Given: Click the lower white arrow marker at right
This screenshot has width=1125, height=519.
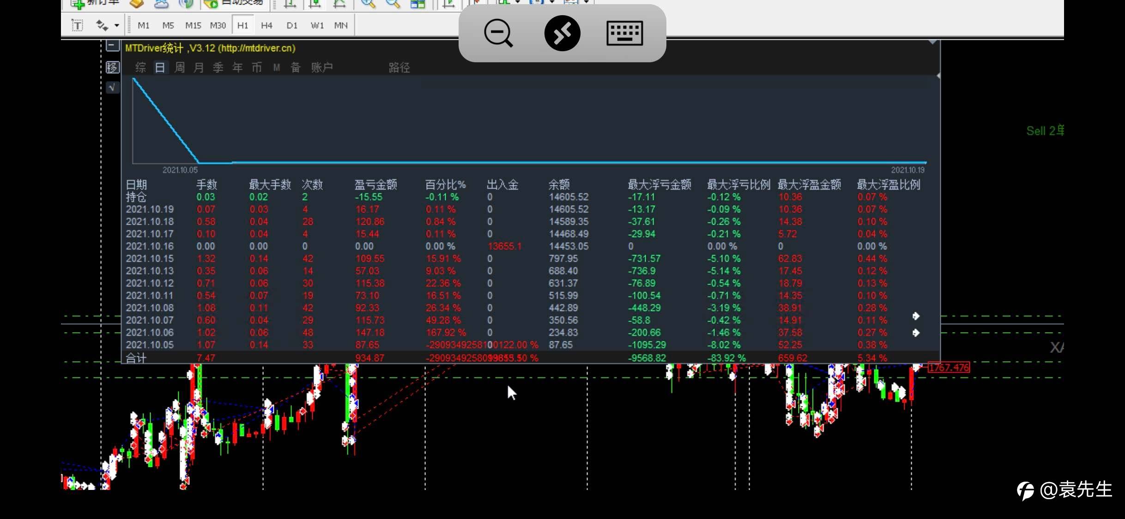Looking at the screenshot, I should tap(916, 333).
